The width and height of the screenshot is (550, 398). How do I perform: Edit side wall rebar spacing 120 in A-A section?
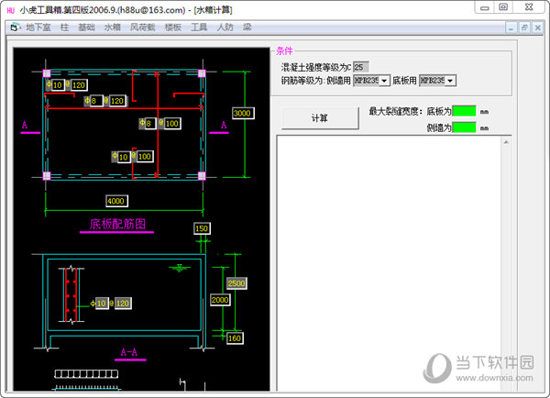pos(123,304)
